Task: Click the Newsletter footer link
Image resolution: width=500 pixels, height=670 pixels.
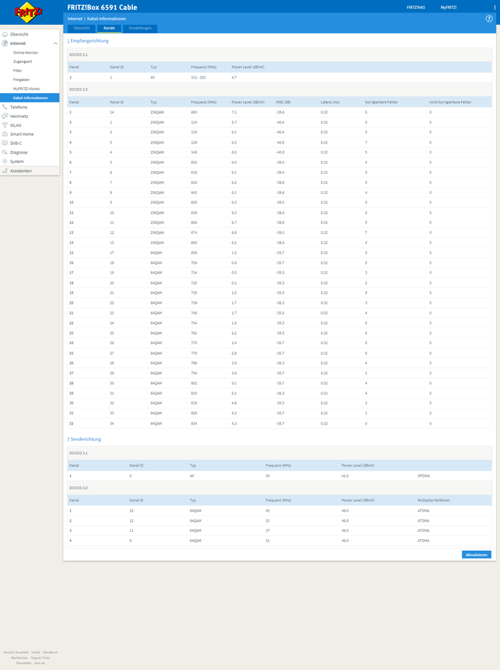Action: click(x=24, y=663)
